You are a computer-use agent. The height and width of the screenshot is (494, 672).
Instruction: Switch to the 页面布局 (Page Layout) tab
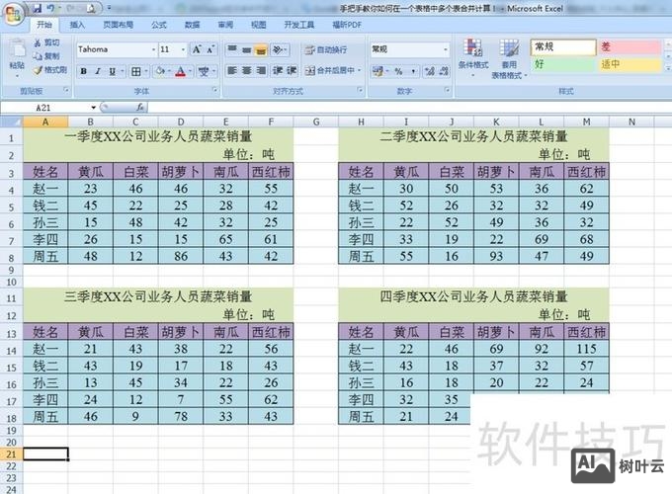point(118,25)
